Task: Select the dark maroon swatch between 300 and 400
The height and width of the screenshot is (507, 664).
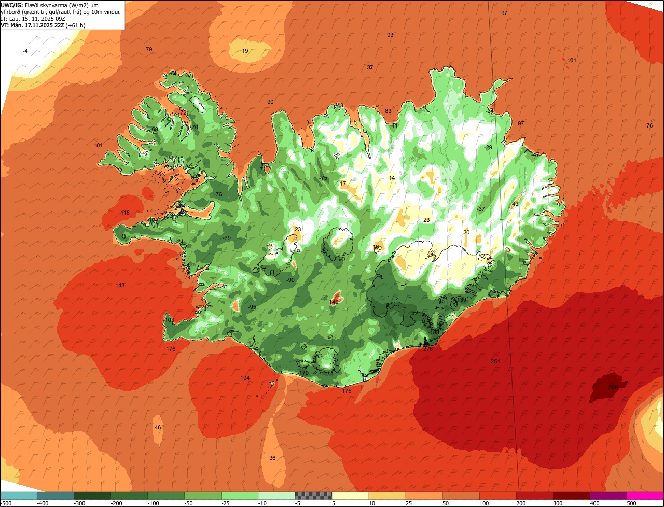Action: click(x=572, y=496)
